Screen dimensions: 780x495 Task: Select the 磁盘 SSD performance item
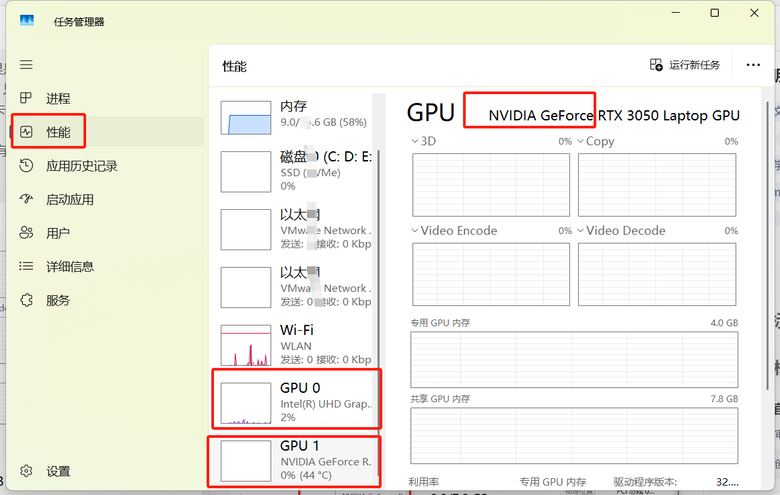pos(297,172)
